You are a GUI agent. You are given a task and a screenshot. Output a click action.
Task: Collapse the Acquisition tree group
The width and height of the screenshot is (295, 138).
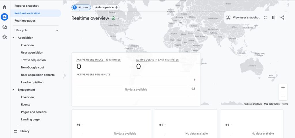click(14, 38)
